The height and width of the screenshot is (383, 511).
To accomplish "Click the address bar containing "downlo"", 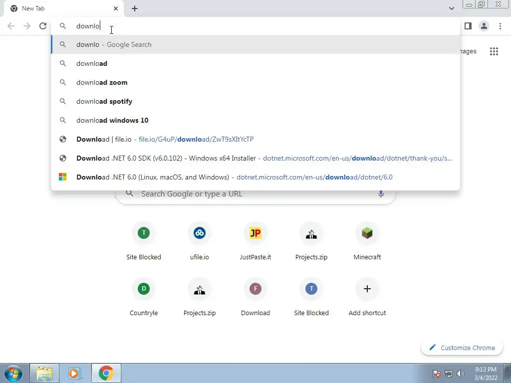I will [255, 26].
